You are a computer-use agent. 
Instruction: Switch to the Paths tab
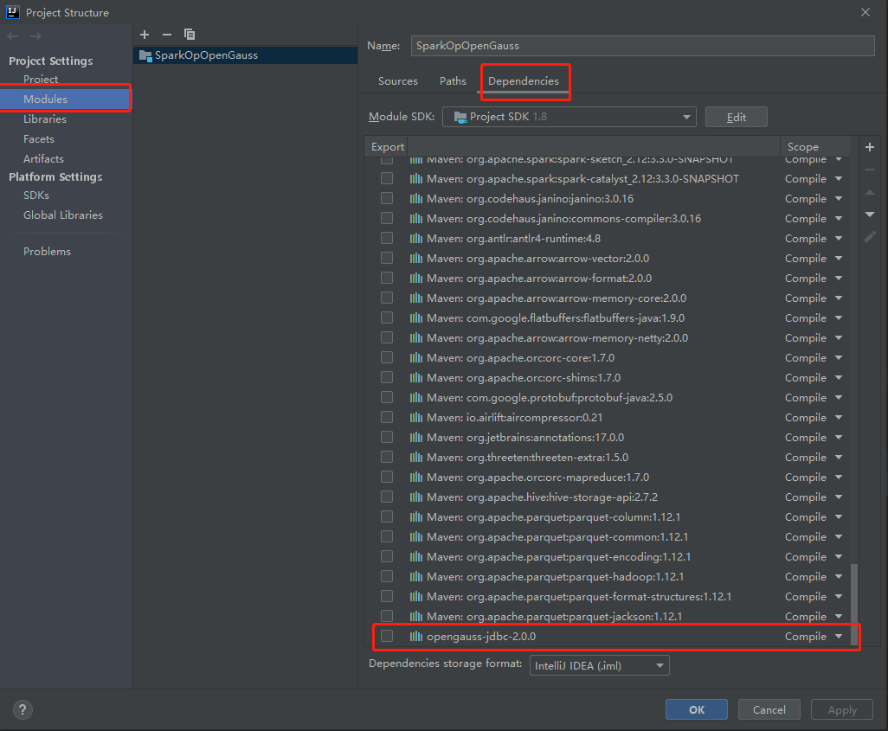point(453,81)
